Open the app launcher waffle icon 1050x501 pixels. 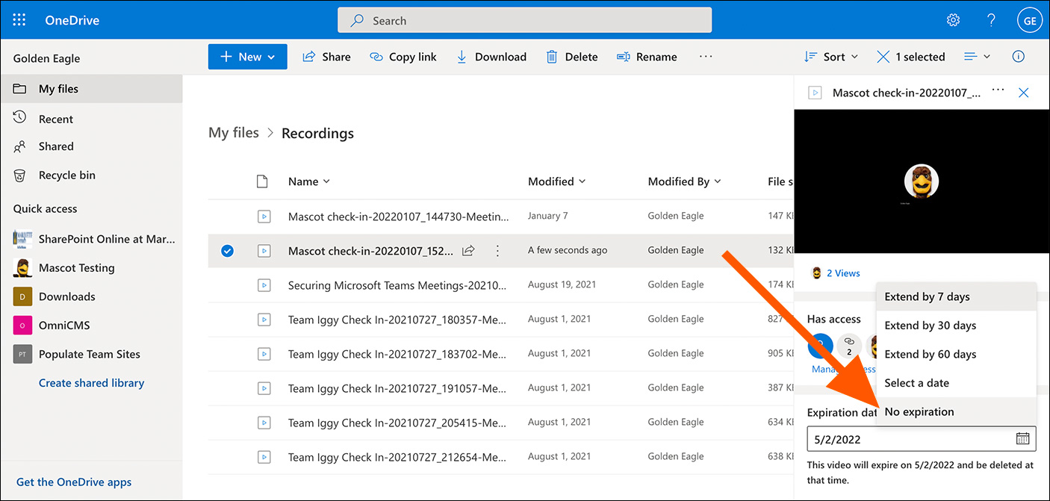click(19, 20)
